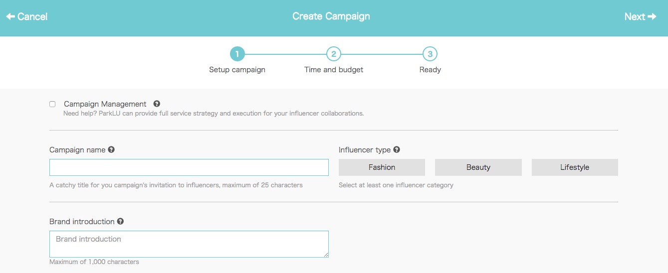The width and height of the screenshot is (668, 273).
Task: Open the Influencer type help tooltip icon
Action: [397, 149]
